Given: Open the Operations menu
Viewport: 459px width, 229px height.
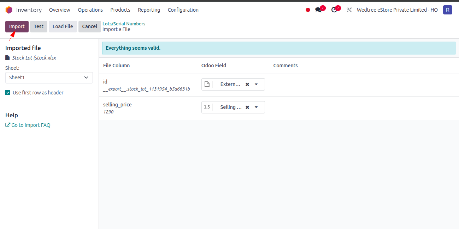Looking at the screenshot, I should click(x=90, y=10).
